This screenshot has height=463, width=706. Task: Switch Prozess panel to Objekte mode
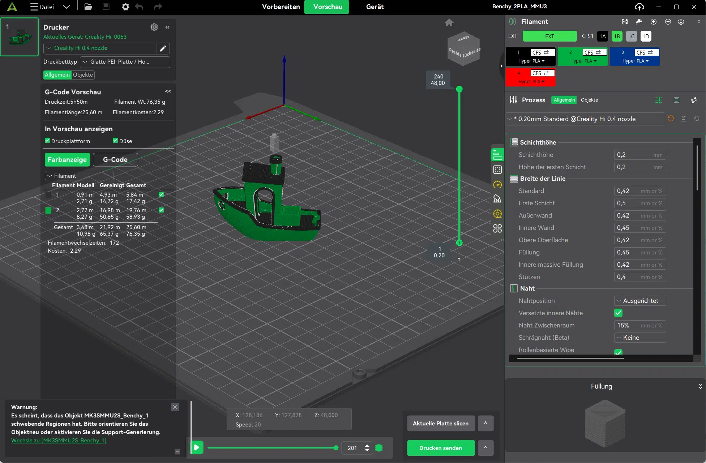(589, 100)
